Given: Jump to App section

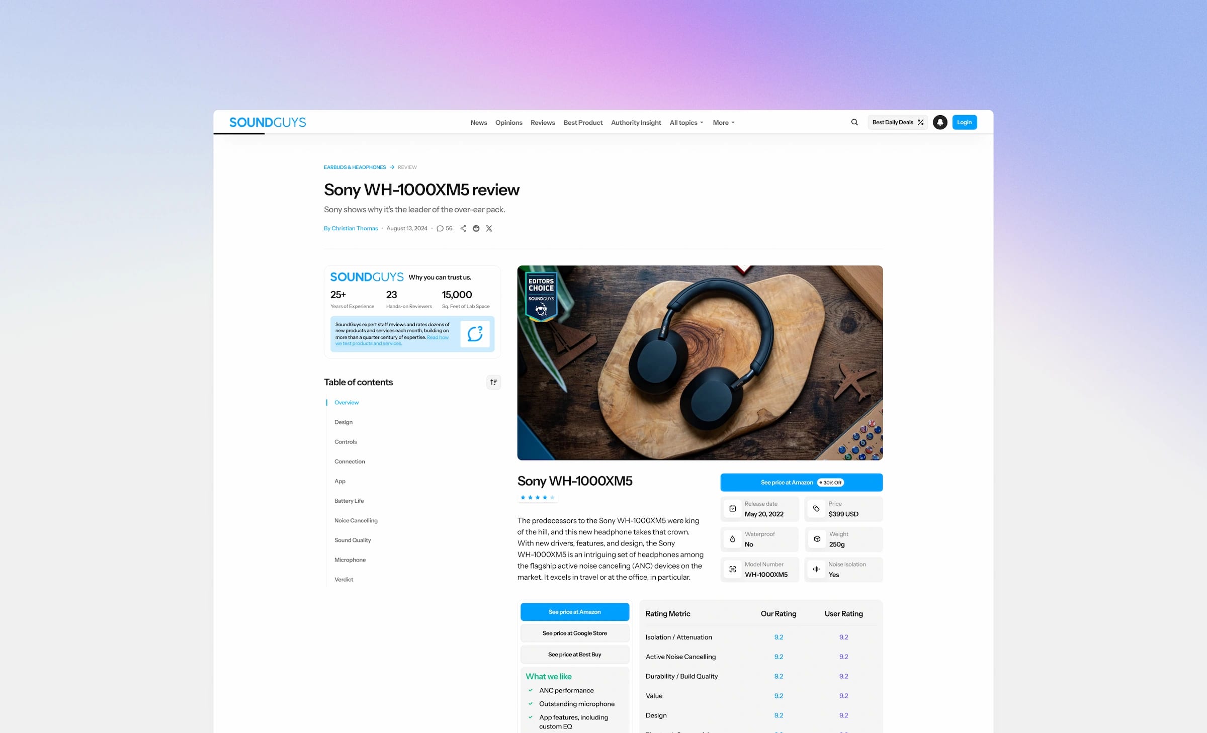Looking at the screenshot, I should 340,481.
